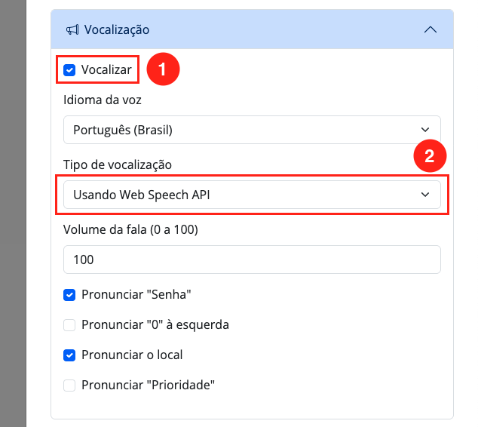Click the arrow on the Web Speech API select
478x427 pixels.
click(x=425, y=195)
